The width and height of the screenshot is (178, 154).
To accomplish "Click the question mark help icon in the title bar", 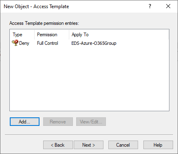I will coord(150,6).
